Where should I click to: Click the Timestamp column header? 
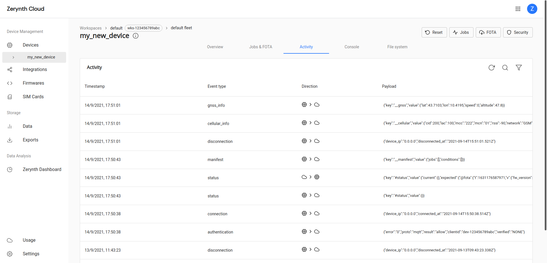(95, 86)
